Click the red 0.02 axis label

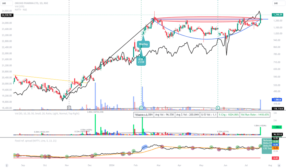tap(276, 158)
